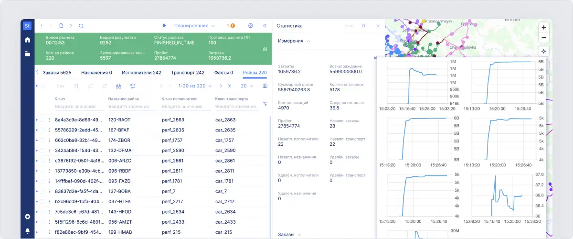Check the row 137-BOBA checkbox

[42, 191]
